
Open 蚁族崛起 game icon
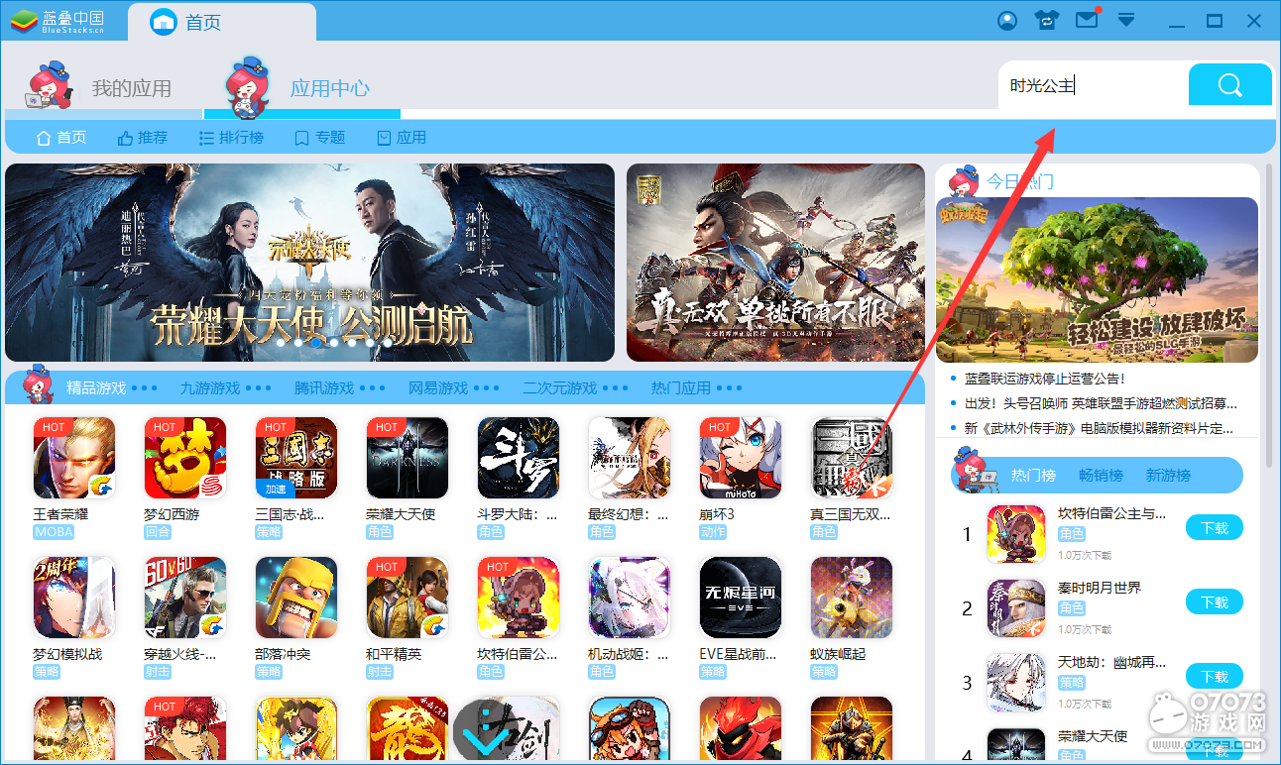click(852, 597)
